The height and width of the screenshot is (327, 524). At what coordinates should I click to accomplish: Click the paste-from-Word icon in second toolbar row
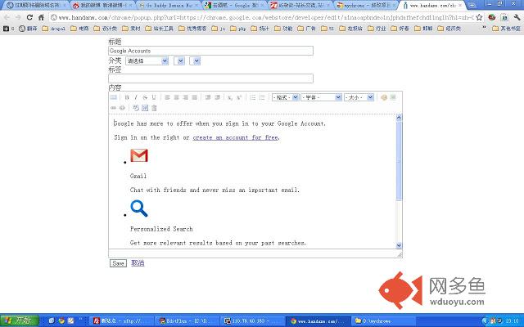point(145,108)
